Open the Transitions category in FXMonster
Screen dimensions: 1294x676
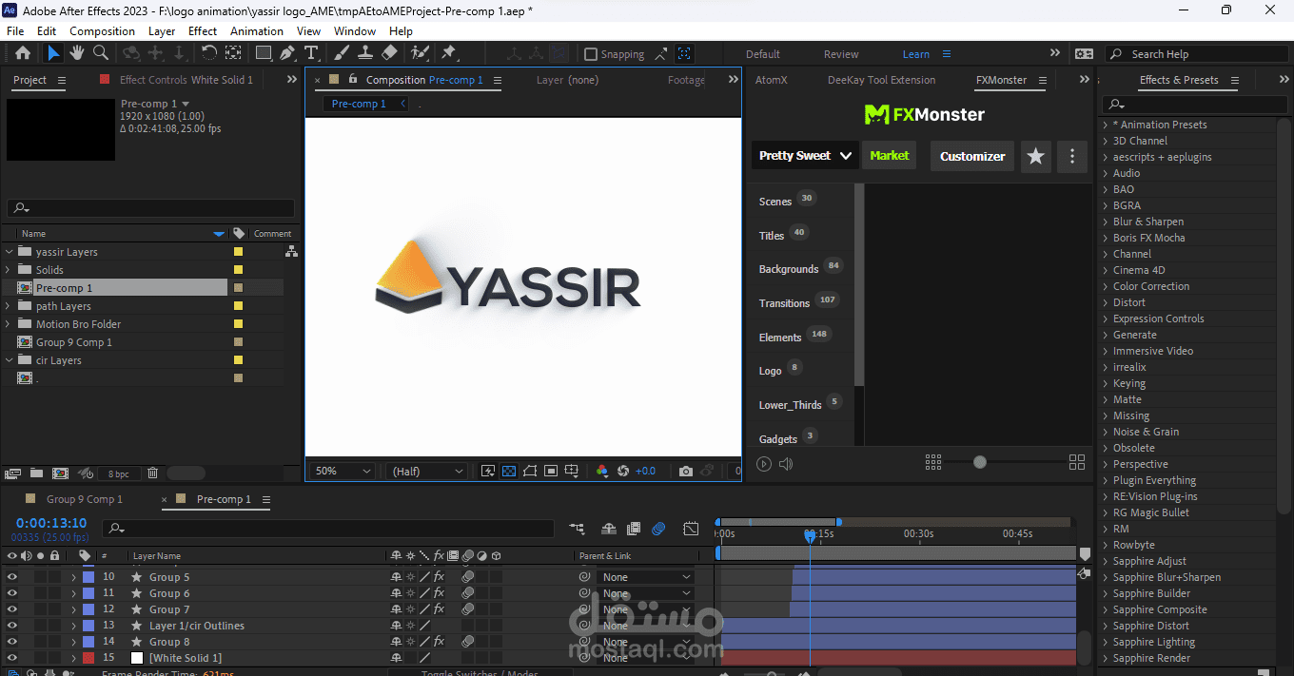784,303
